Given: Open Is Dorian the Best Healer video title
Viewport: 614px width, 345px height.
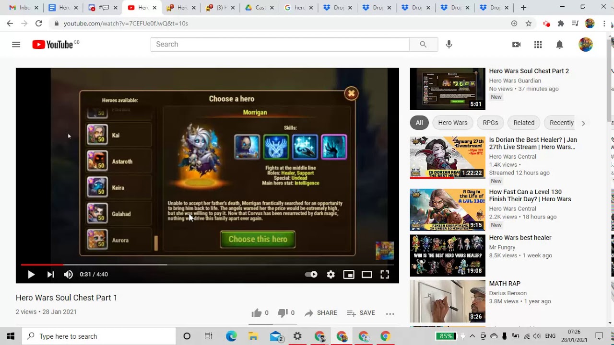Looking at the screenshot, I should [x=533, y=143].
